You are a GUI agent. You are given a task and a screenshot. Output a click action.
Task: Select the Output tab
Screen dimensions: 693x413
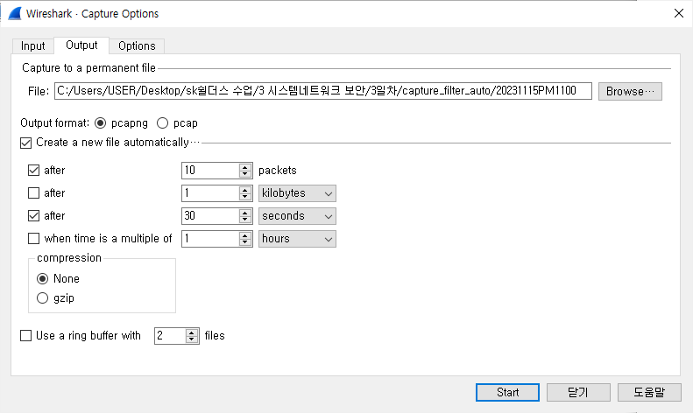click(x=81, y=45)
